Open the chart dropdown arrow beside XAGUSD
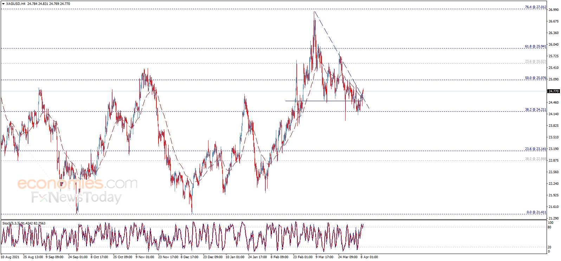Image resolution: width=561 pixels, height=261 pixels. (3, 4)
